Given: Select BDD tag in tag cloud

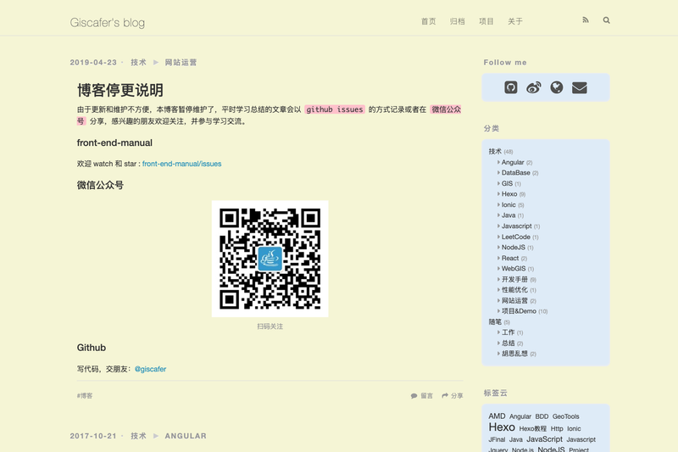Looking at the screenshot, I should click(x=542, y=416).
